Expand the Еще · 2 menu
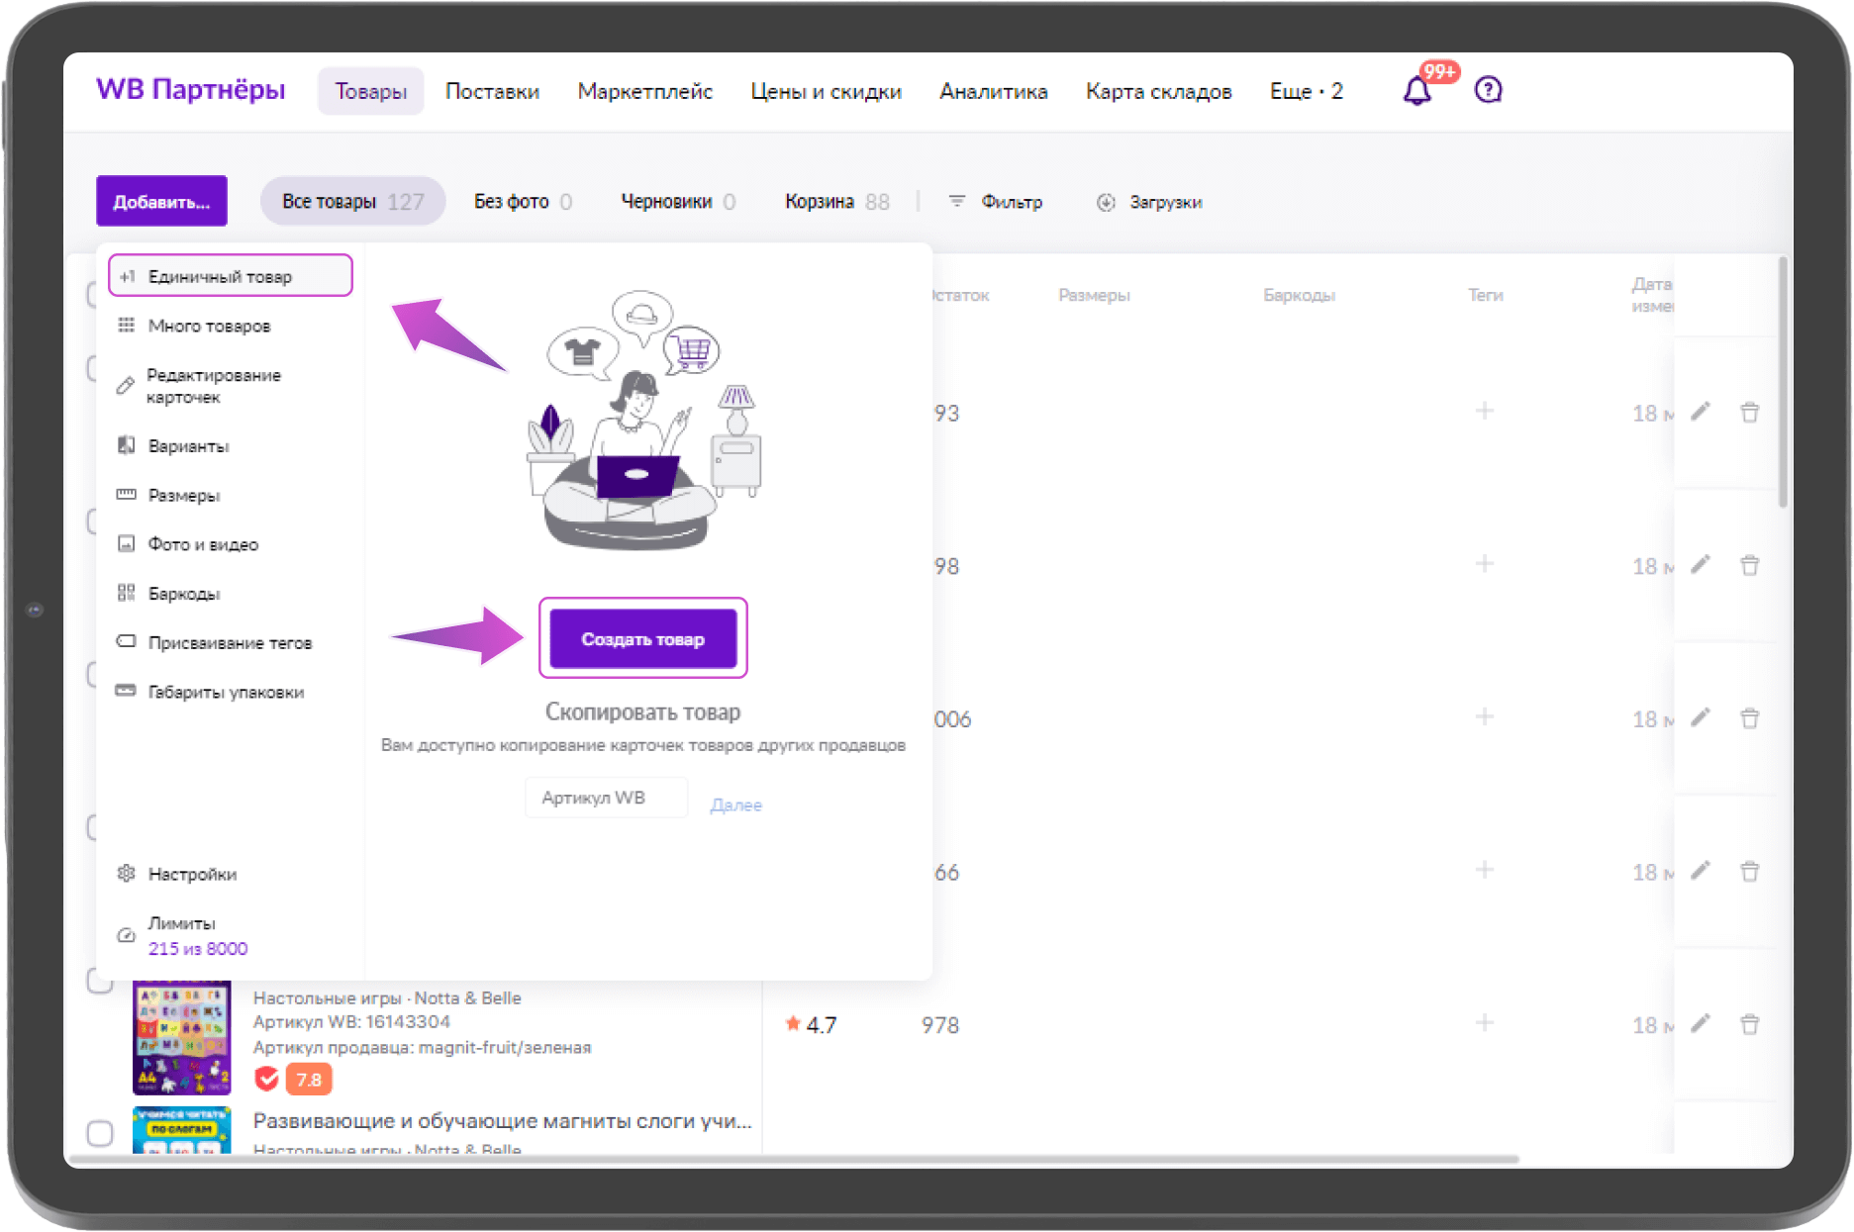The height and width of the screenshot is (1232, 1854). pyautogui.click(x=1306, y=91)
